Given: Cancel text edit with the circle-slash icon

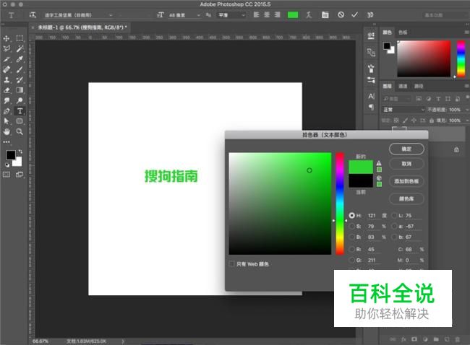Looking at the screenshot, I should pos(341,14).
